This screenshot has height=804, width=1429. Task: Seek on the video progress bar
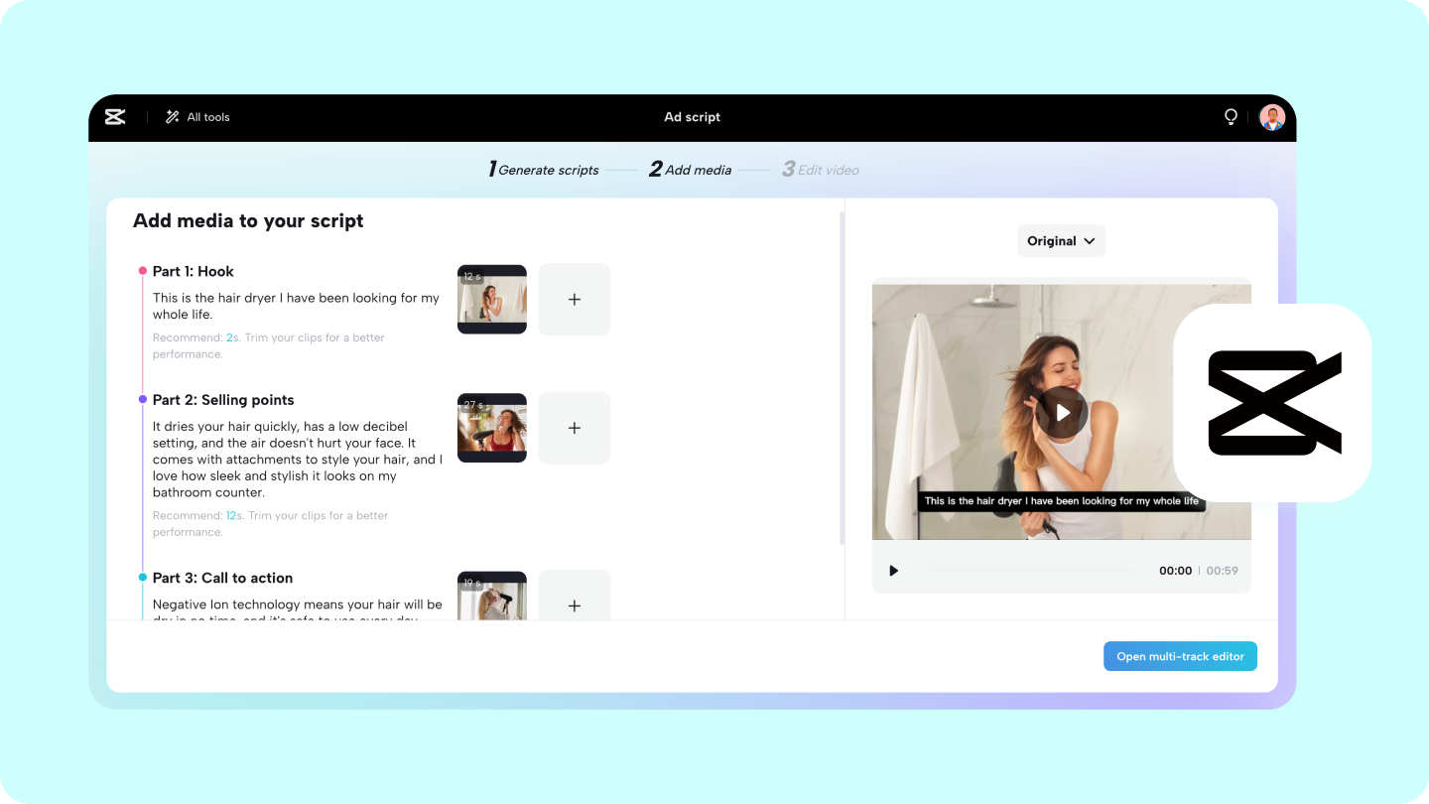pos(1028,571)
